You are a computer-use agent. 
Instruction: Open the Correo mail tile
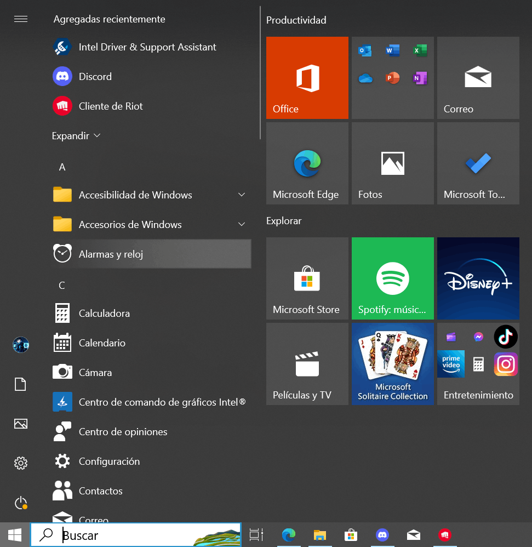click(x=478, y=78)
